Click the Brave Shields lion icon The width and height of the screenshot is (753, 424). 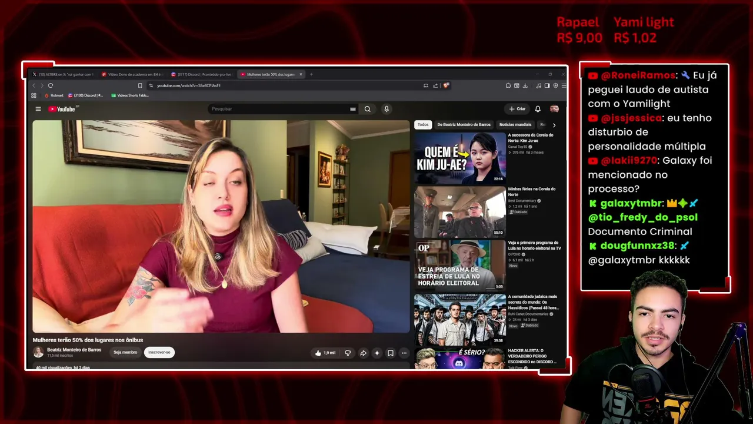click(x=447, y=85)
